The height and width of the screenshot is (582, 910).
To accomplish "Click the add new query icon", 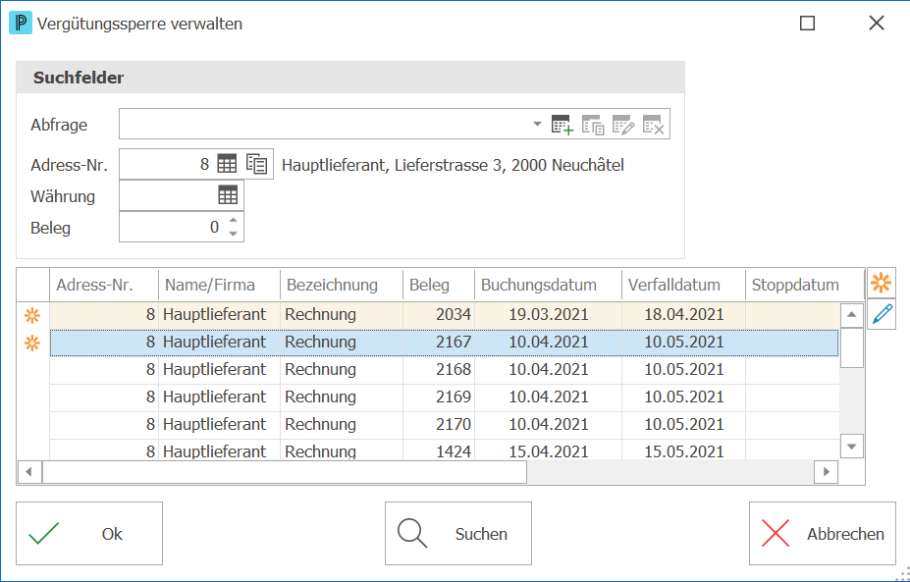I will (562, 125).
